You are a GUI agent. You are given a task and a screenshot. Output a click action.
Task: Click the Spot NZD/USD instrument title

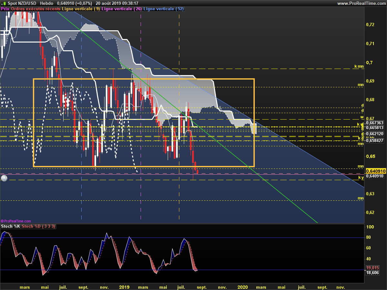point(21,3)
